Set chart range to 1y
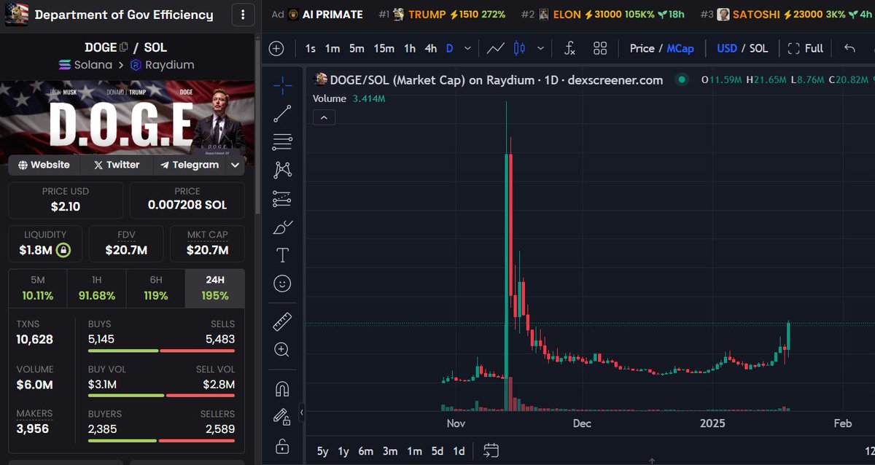 (x=343, y=451)
